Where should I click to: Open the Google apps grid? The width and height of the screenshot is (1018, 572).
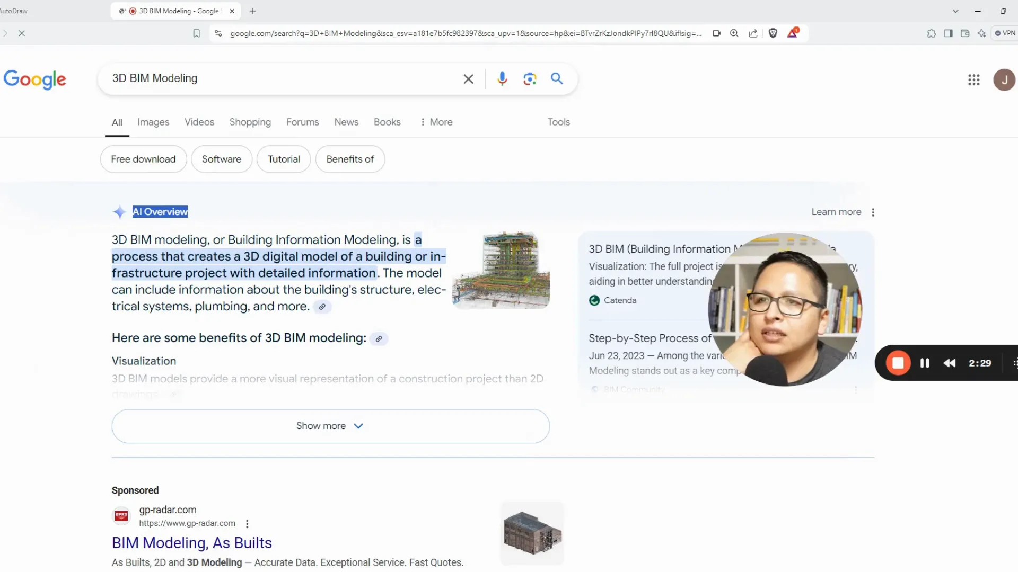click(x=973, y=80)
